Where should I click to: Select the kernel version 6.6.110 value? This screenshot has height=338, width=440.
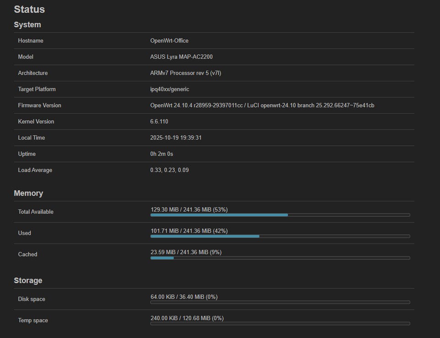pos(159,121)
